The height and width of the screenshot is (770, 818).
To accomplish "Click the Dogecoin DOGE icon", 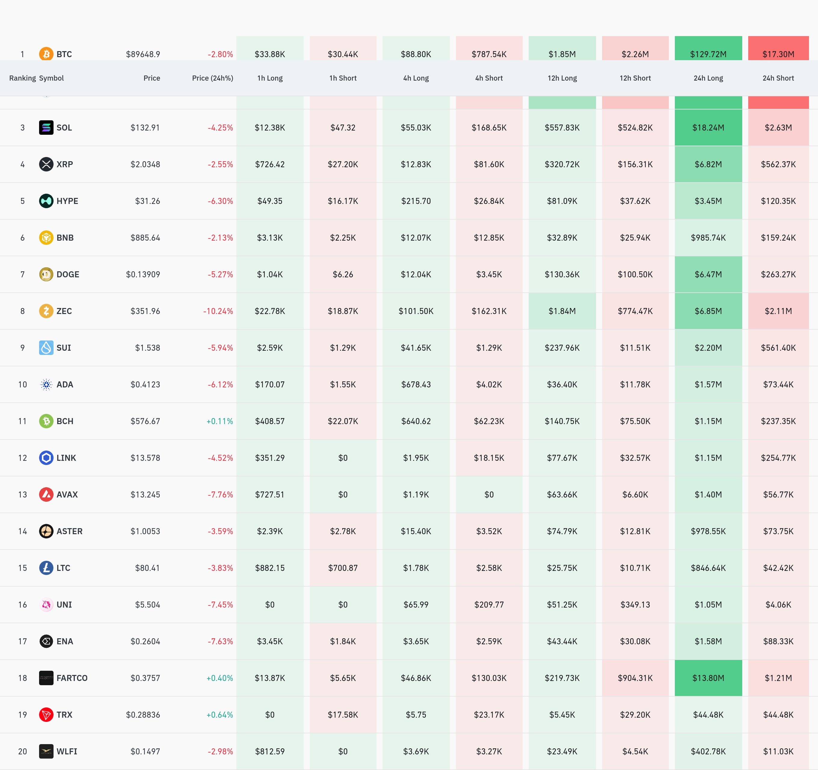I will pyautogui.click(x=46, y=274).
